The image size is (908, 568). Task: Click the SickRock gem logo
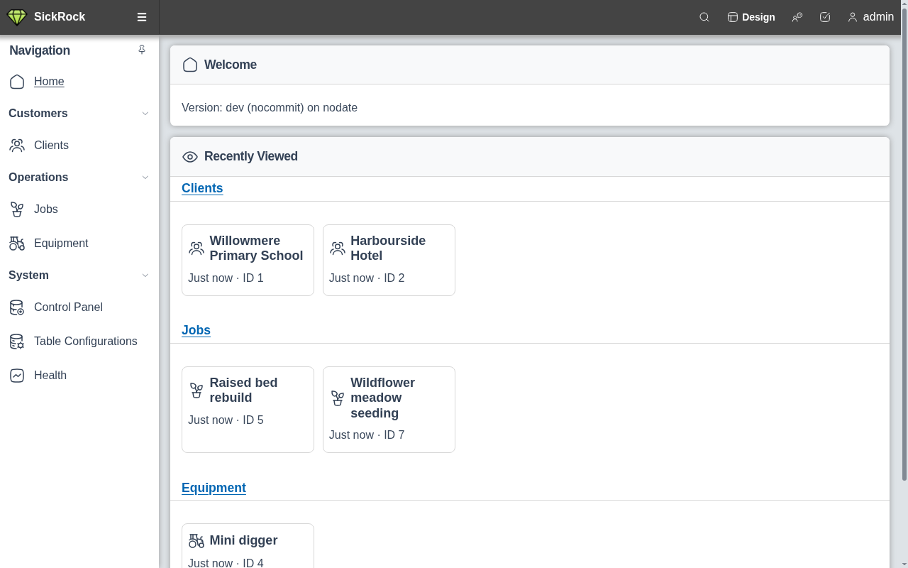point(16,17)
